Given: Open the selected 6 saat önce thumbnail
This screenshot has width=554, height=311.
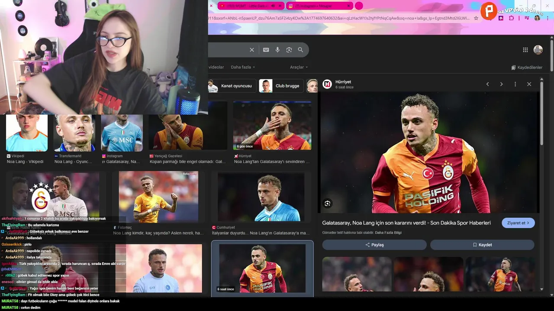Looking at the screenshot, I should [262, 269].
